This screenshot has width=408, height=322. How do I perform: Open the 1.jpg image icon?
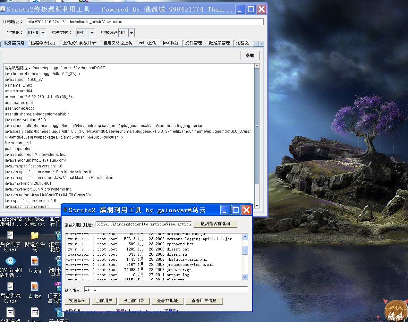point(35,261)
